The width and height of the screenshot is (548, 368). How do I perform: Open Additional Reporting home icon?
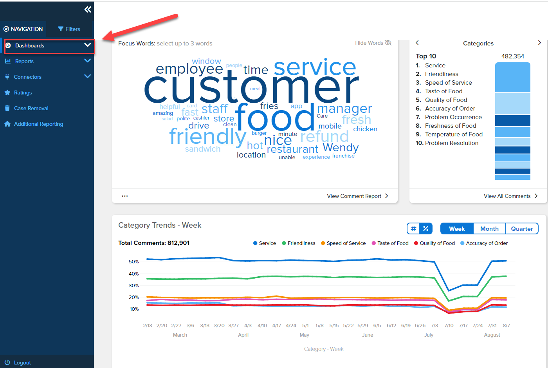point(7,124)
